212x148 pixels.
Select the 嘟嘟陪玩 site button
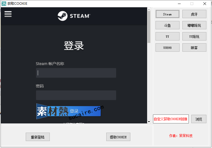[194, 25]
